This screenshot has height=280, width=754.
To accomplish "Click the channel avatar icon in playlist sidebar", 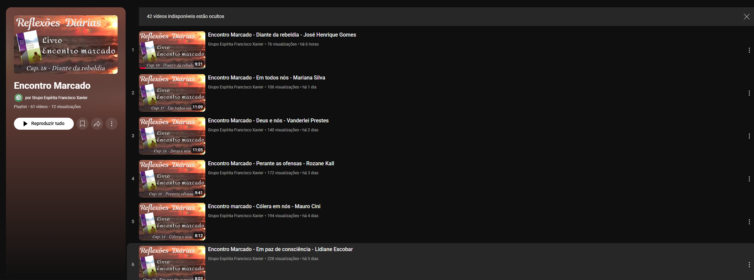I will [x=19, y=98].
